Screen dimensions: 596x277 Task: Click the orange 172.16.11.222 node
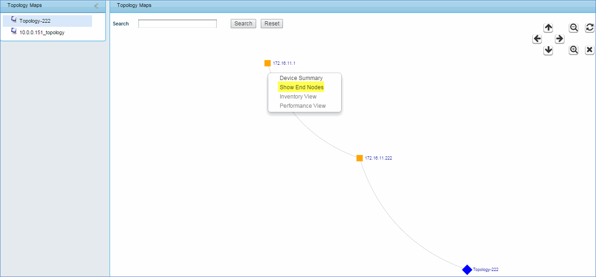point(360,158)
